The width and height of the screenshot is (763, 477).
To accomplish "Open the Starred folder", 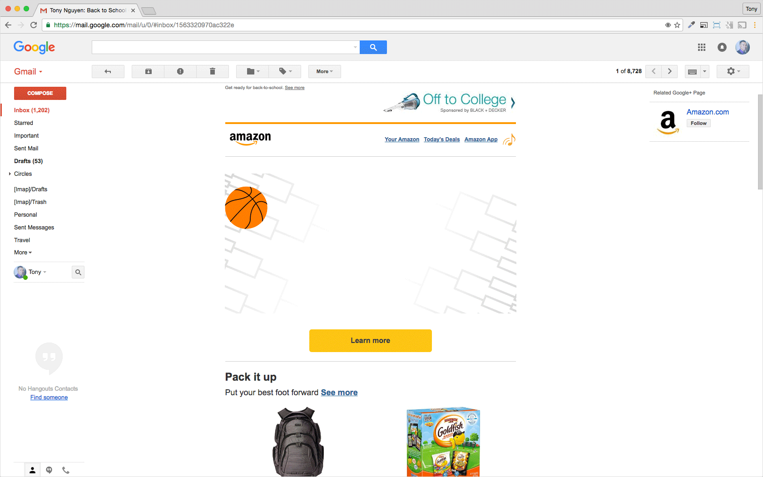I will pos(24,123).
